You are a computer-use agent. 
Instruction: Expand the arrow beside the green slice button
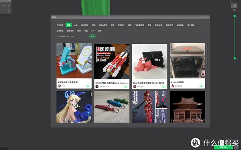[x=237, y=147]
